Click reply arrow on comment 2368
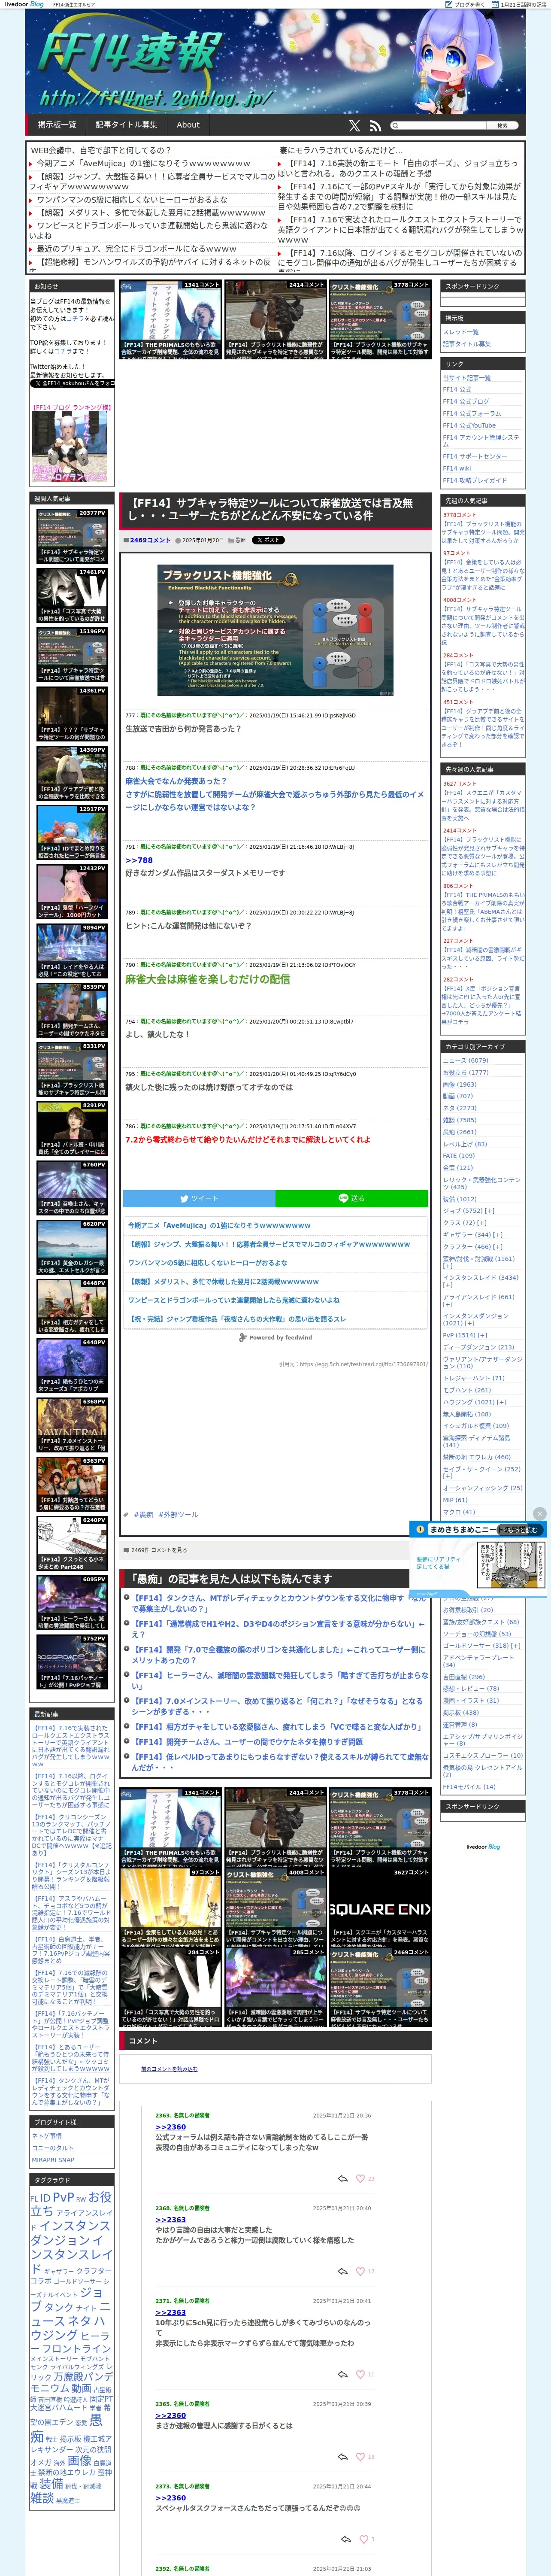Screen dimensions: 551x2576 343,2271
